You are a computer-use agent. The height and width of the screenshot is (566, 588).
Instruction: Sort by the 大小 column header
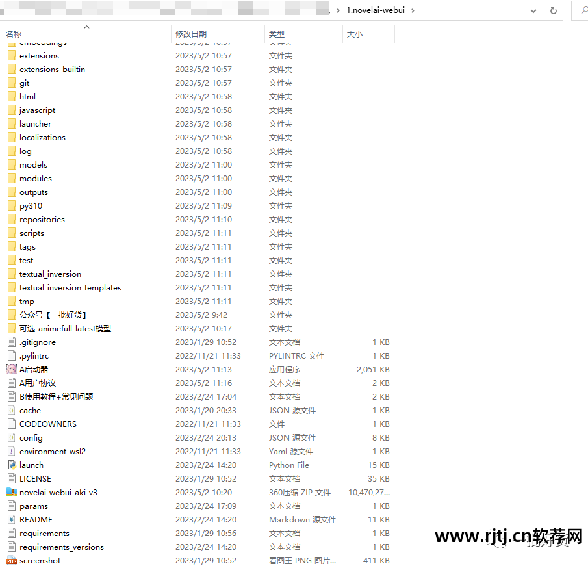pos(355,34)
